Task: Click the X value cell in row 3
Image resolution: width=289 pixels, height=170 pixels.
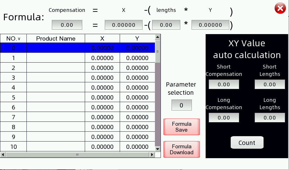Action: tap(102, 78)
